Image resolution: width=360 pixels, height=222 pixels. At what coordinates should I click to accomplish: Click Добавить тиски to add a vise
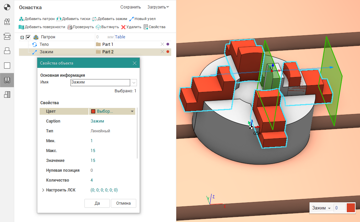click(x=59, y=19)
